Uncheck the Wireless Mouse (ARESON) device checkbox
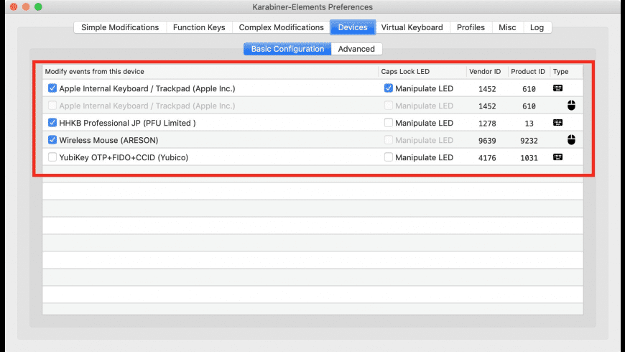 click(52, 140)
